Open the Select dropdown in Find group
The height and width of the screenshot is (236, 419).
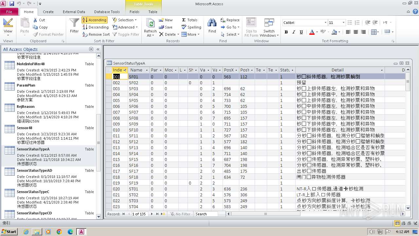coord(230,34)
